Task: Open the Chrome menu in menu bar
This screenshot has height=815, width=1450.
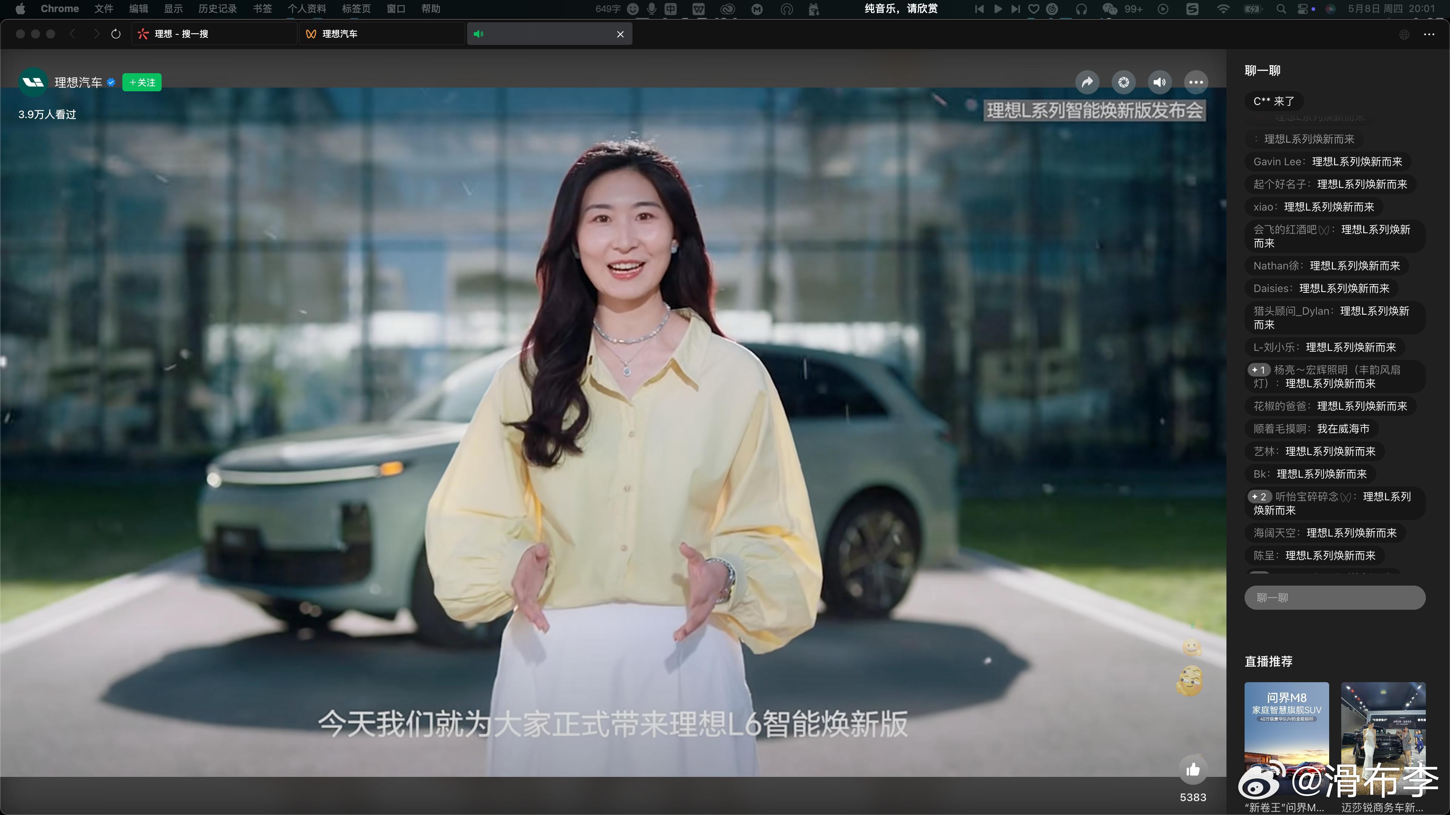Action: 60,8
